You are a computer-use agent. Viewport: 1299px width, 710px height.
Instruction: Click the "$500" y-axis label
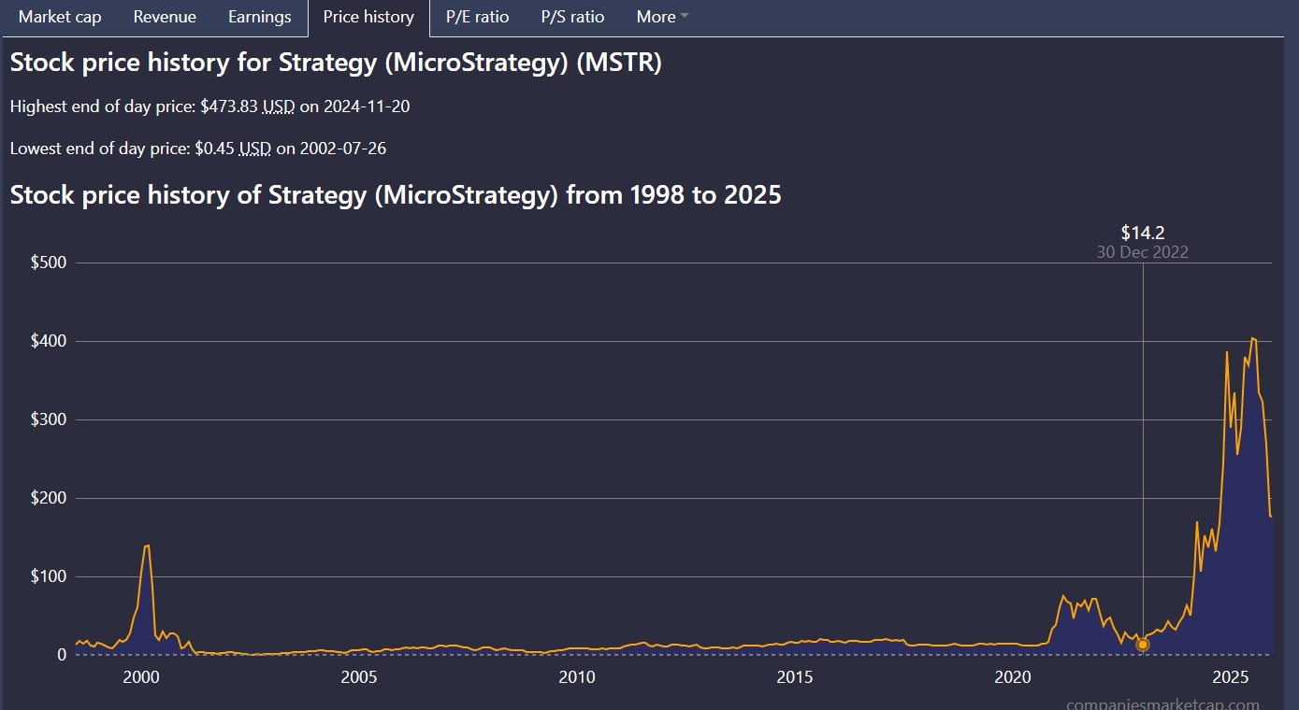[x=49, y=263]
